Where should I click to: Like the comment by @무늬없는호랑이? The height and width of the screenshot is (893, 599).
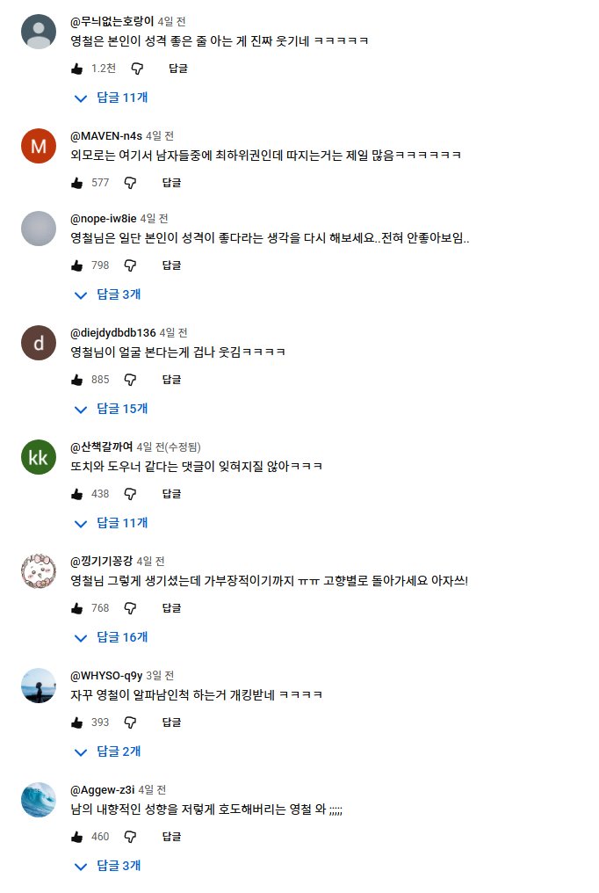point(77,69)
